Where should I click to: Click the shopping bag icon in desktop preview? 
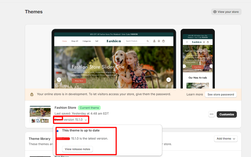tap(163, 41)
